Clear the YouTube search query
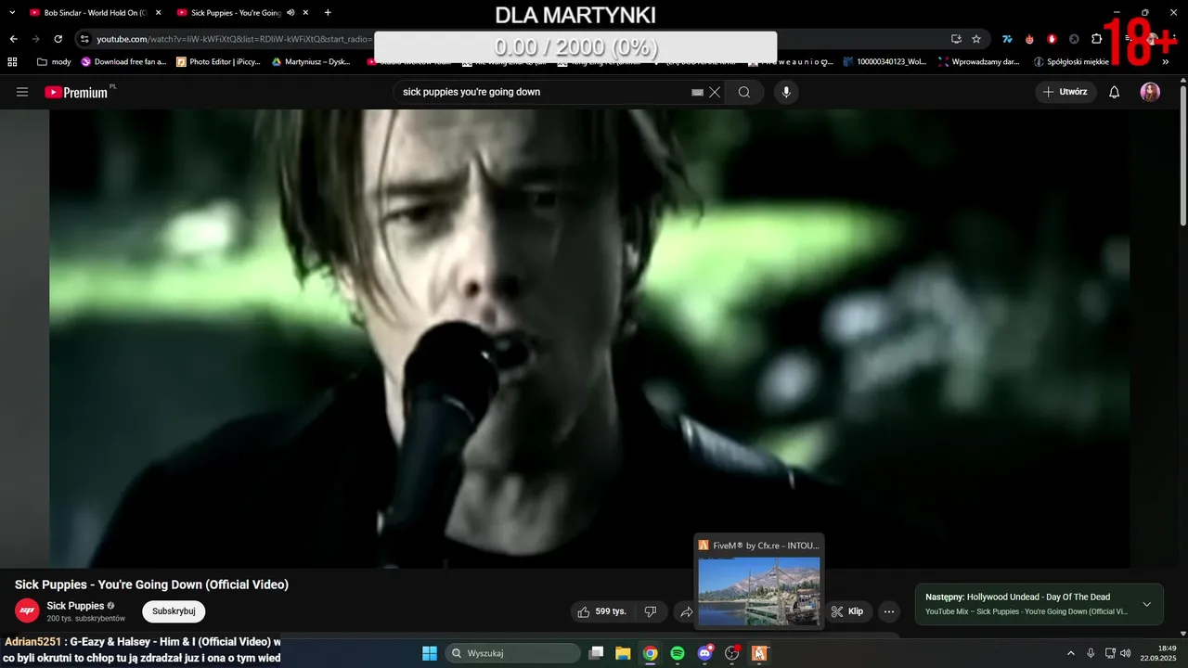Image resolution: width=1188 pixels, height=668 pixels. click(715, 92)
